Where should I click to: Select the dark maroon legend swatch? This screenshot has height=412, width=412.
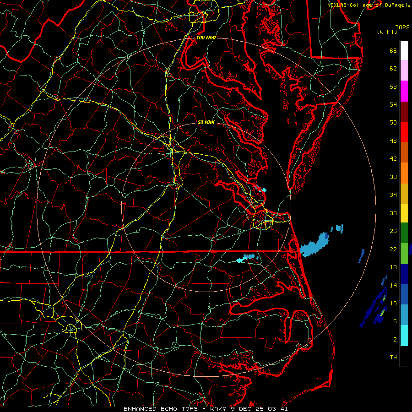click(x=404, y=112)
